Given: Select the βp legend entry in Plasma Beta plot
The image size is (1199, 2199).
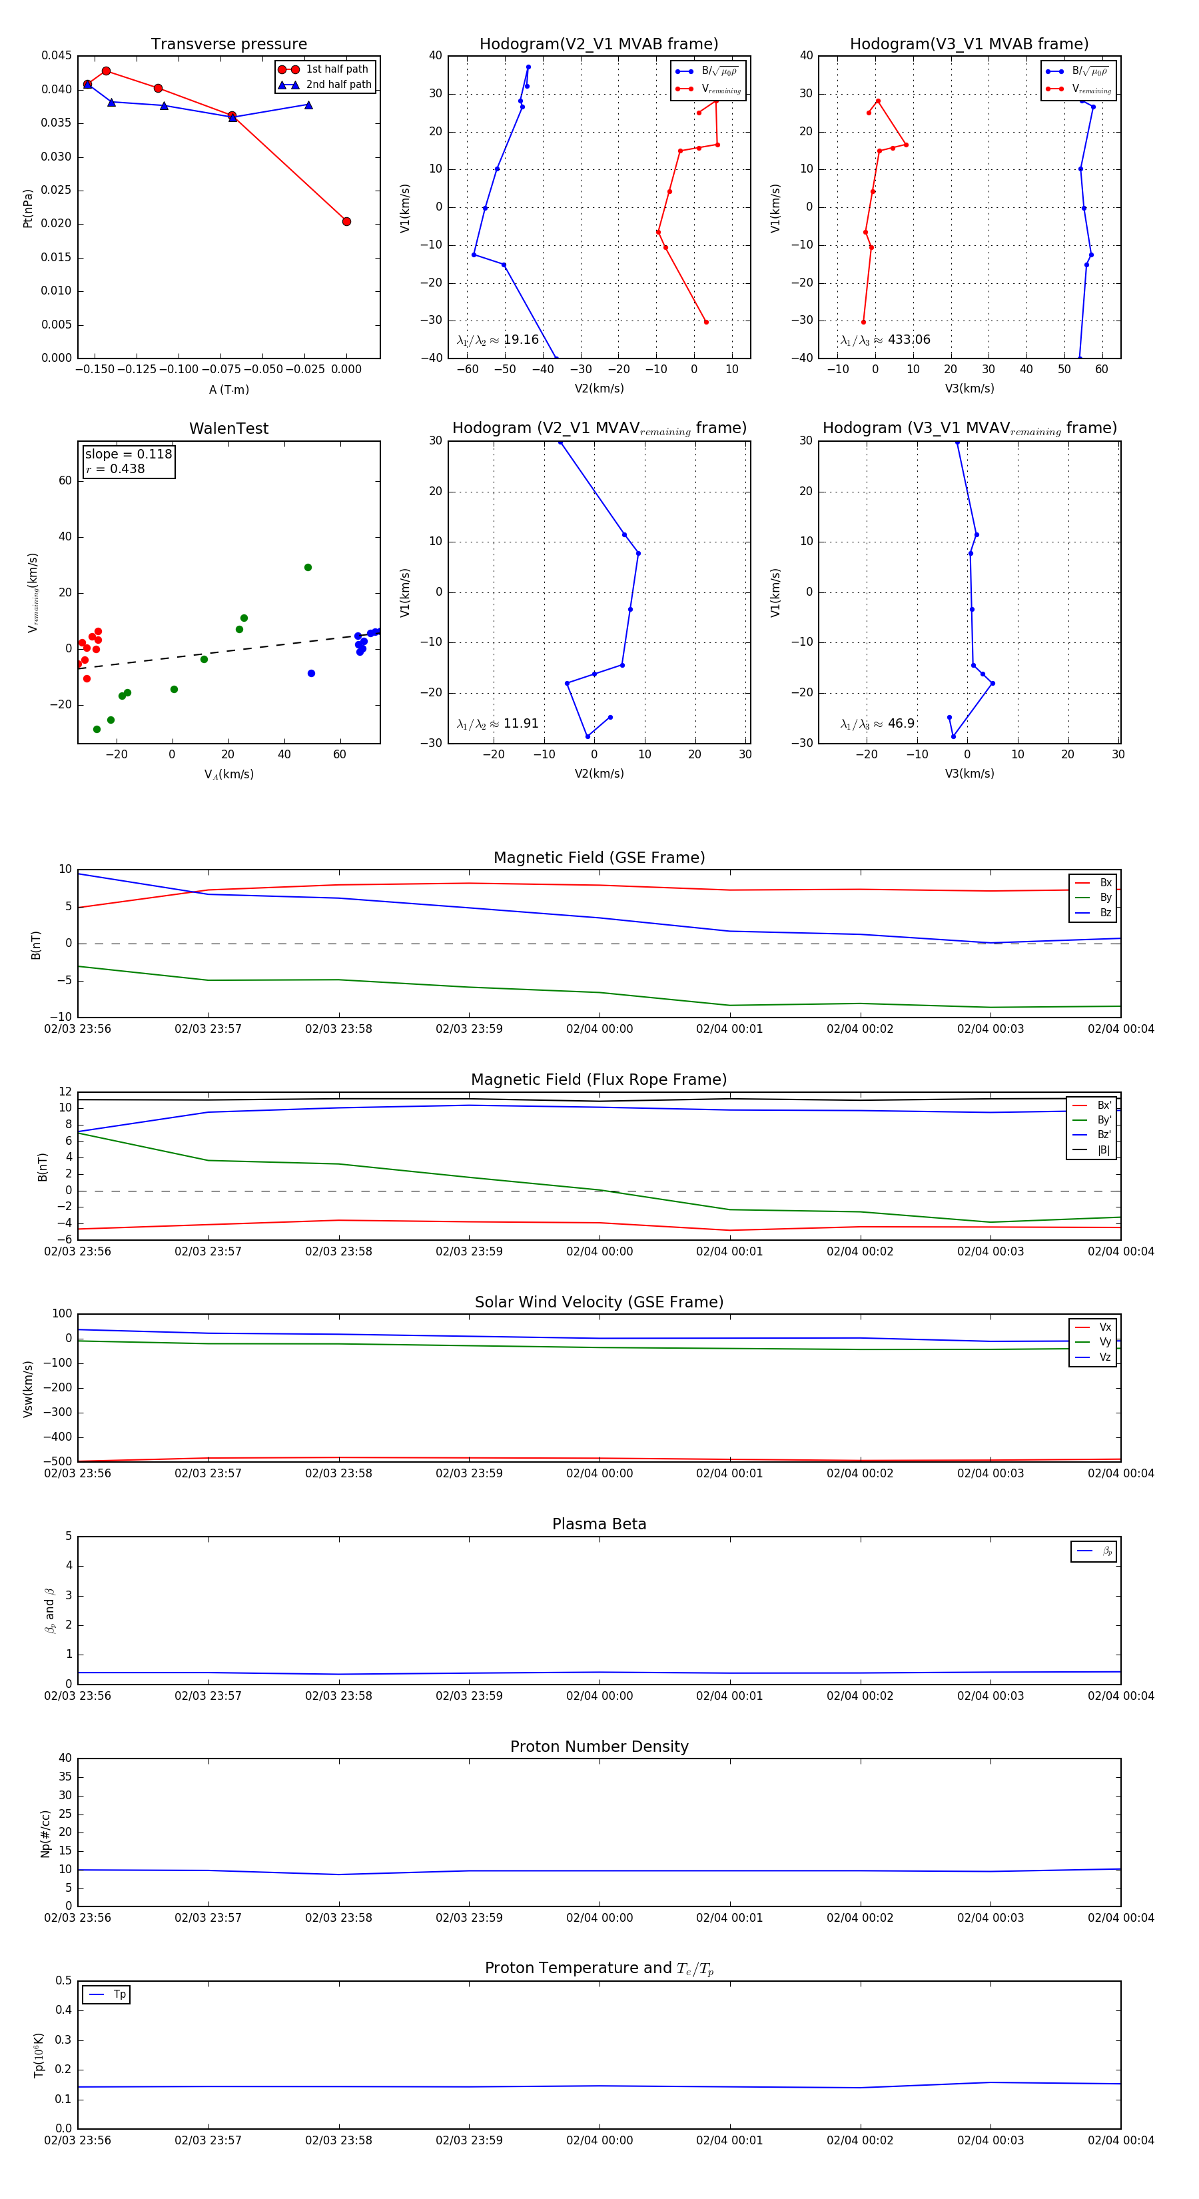Looking at the screenshot, I should pyautogui.click(x=1094, y=1551).
